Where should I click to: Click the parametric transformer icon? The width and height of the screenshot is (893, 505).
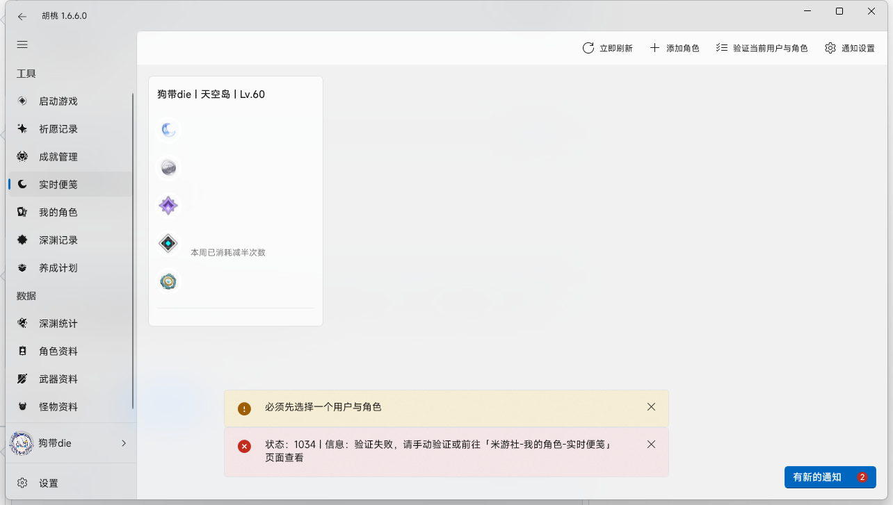(168, 281)
